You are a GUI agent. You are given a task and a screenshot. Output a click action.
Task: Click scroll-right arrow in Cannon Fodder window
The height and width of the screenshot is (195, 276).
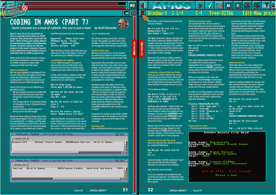[x=126, y=179]
